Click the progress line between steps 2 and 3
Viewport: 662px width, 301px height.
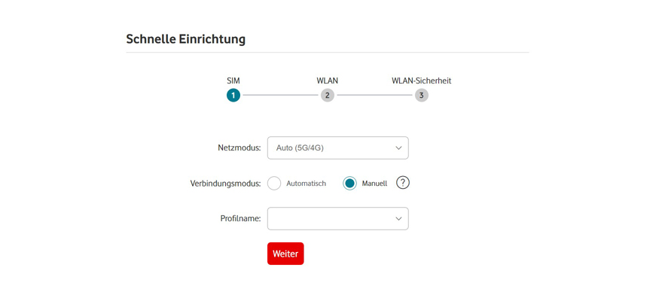click(x=374, y=96)
